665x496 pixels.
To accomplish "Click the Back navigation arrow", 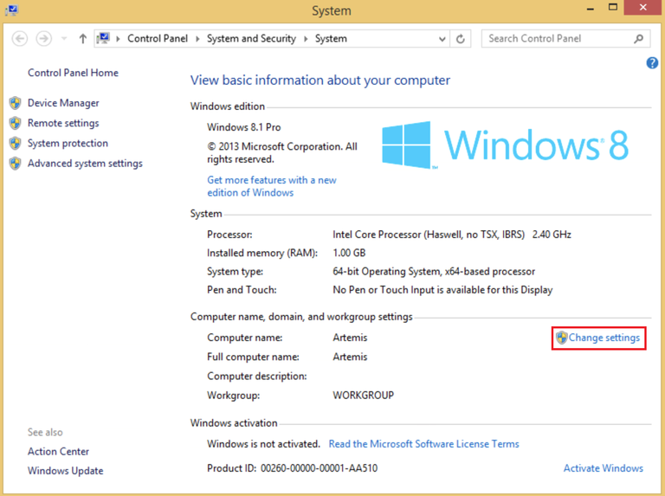I will pyautogui.click(x=20, y=39).
